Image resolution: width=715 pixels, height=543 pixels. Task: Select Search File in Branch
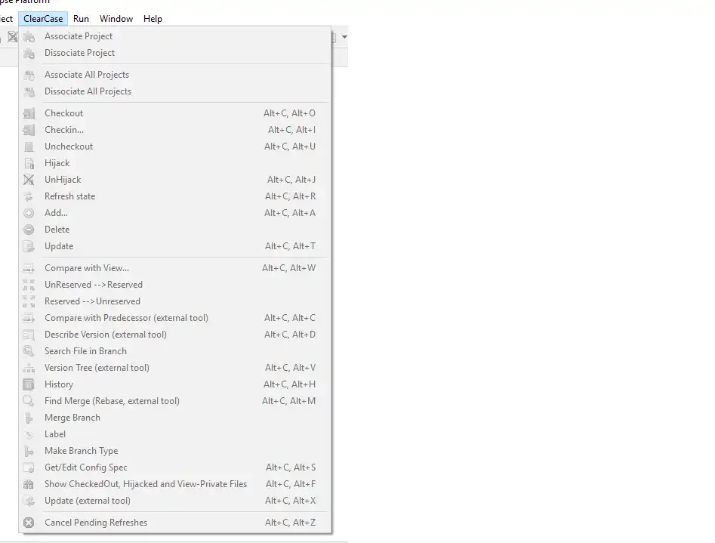(174, 351)
